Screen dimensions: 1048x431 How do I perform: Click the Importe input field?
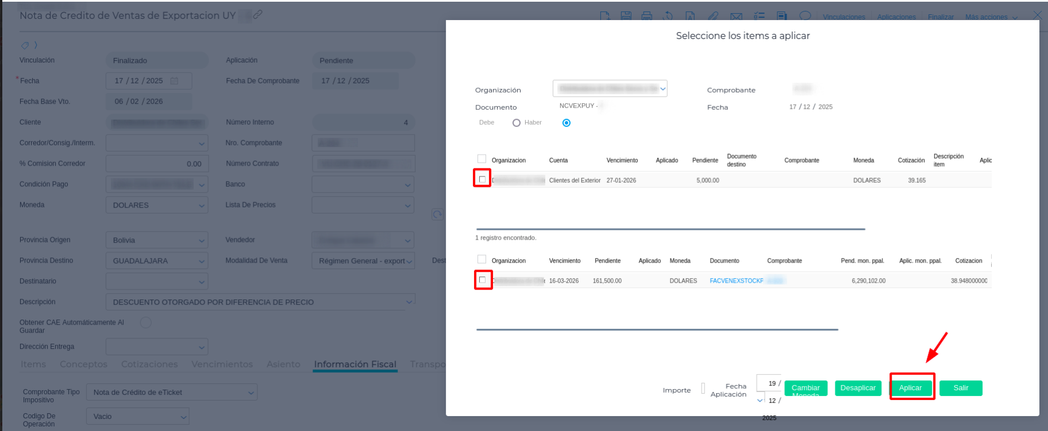[x=703, y=389]
